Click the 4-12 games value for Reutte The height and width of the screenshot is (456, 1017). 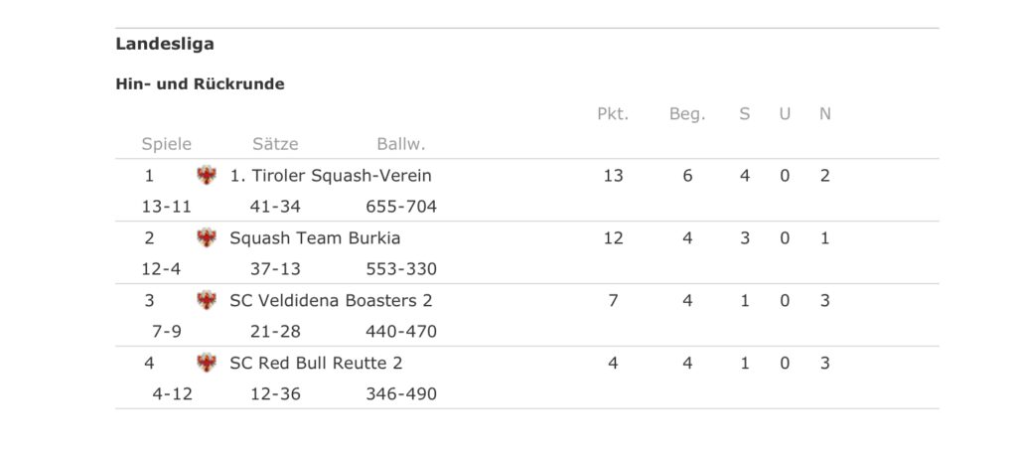click(173, 394)
